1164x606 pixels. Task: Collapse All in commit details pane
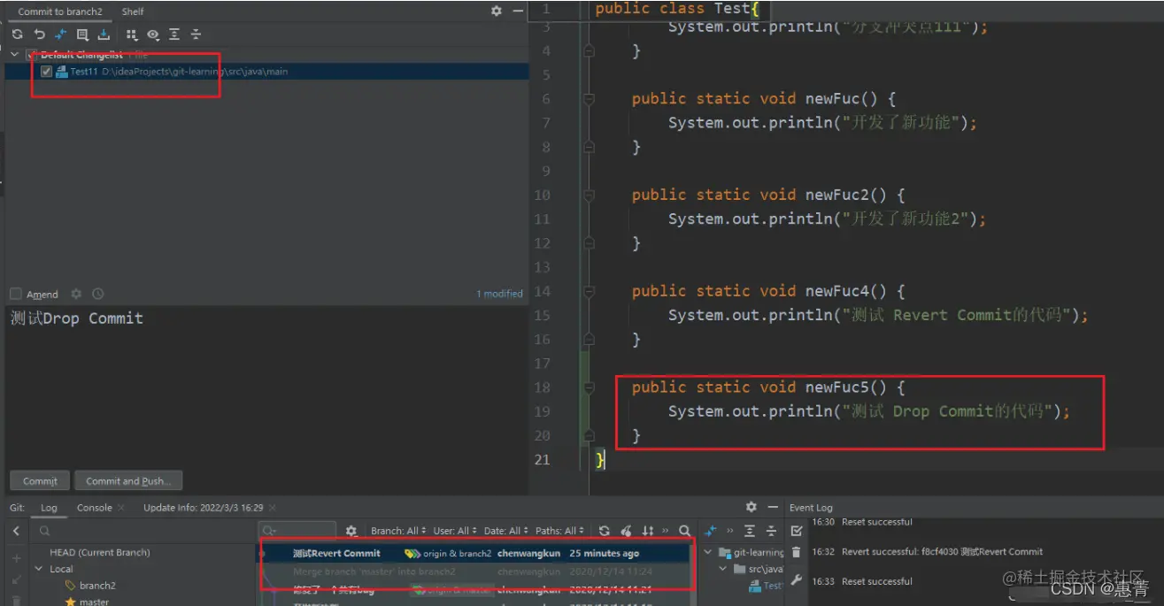pos(771,531)
